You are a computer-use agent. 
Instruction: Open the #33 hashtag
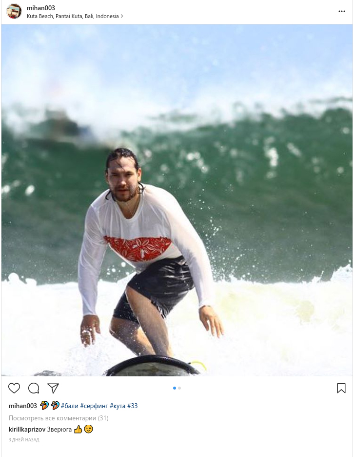coord(133,406)
